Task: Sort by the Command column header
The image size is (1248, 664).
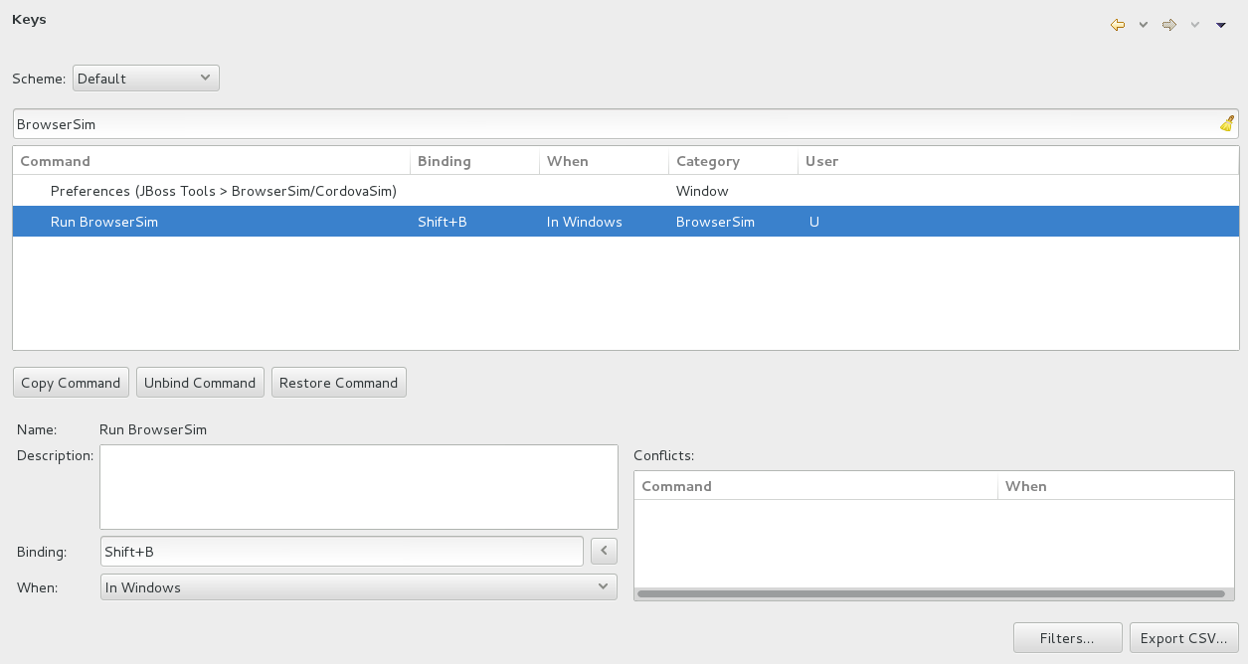Action: point(211,161)
